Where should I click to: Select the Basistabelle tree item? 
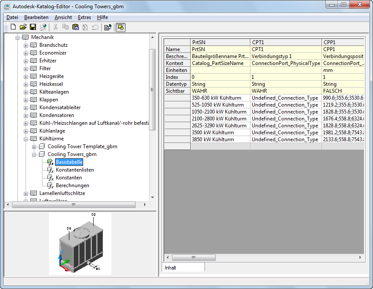(x=69, y=162)
